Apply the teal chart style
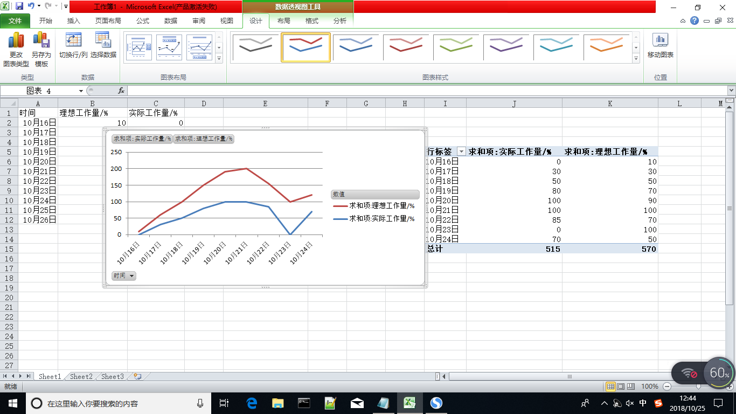Image resolution: width=736 pixels, height=414 pixels. [x=557, y=47]
